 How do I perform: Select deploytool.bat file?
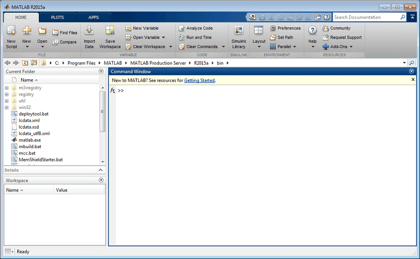tap(34, 114)
